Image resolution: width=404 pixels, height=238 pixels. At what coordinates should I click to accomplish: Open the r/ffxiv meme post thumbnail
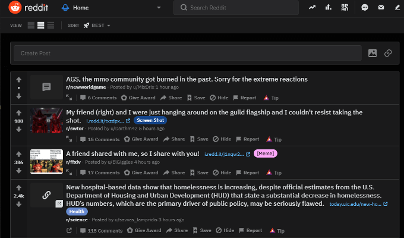point(46,161)
